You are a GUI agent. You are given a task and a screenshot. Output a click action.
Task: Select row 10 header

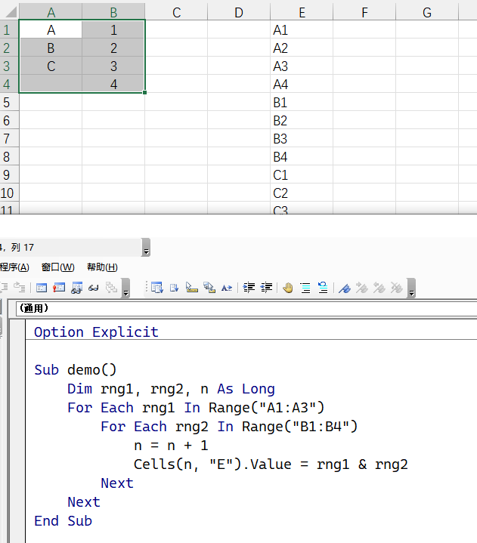9,193
